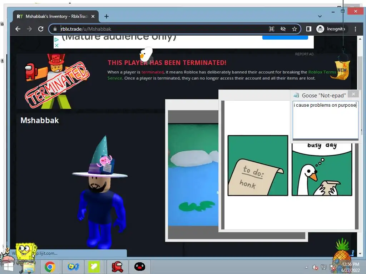Click the Mshabbak username heading
Image resolution: width=366 pixels, height=274 pixels.
click(x=40, y=121)
